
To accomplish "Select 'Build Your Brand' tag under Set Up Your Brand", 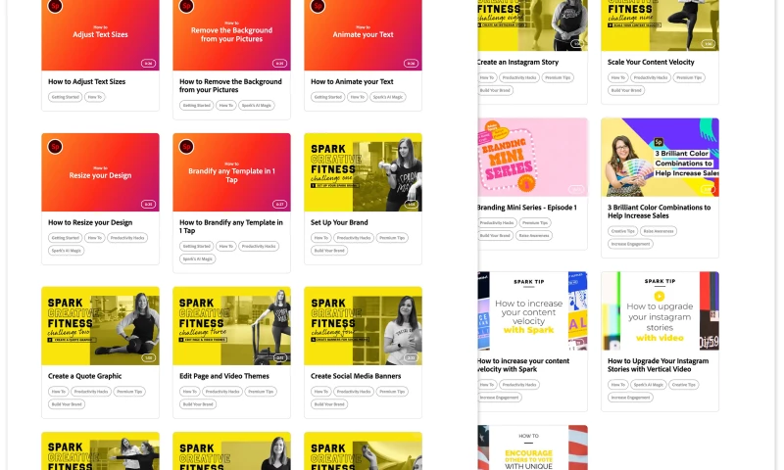I will coord(329,251).
